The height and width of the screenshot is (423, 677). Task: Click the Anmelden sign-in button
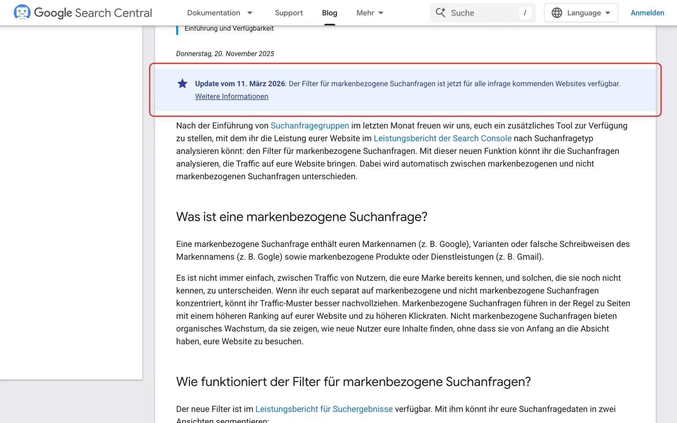coord(647,13)
